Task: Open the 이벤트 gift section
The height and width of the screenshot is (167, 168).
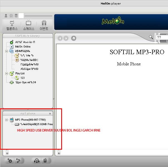Action: (x=44, y=25)
